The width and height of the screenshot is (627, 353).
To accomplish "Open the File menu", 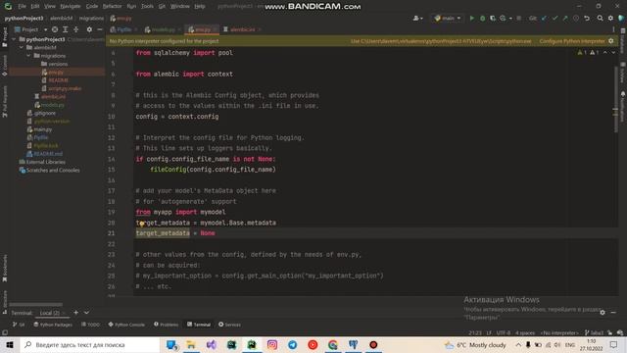I will (x=22, y=7).
